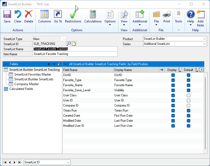Click the Tools icon
Image resolution: width=210 pixels, height=166 pixels.
(x=179, y=13)
